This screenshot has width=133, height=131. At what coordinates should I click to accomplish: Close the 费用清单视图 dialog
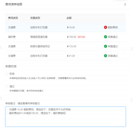tap(125, 5)
